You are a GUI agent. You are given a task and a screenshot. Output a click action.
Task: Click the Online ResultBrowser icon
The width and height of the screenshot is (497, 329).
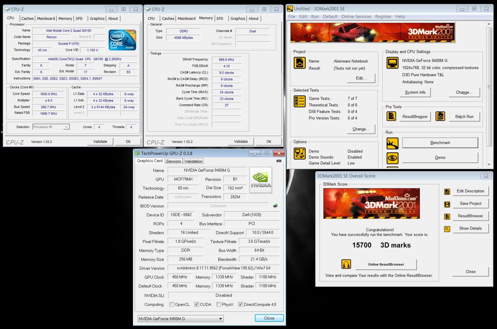346,264
